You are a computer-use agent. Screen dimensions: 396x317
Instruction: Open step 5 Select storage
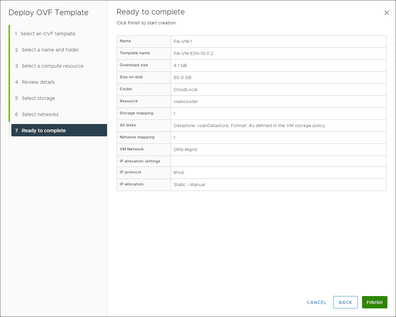tap(38, 98)
